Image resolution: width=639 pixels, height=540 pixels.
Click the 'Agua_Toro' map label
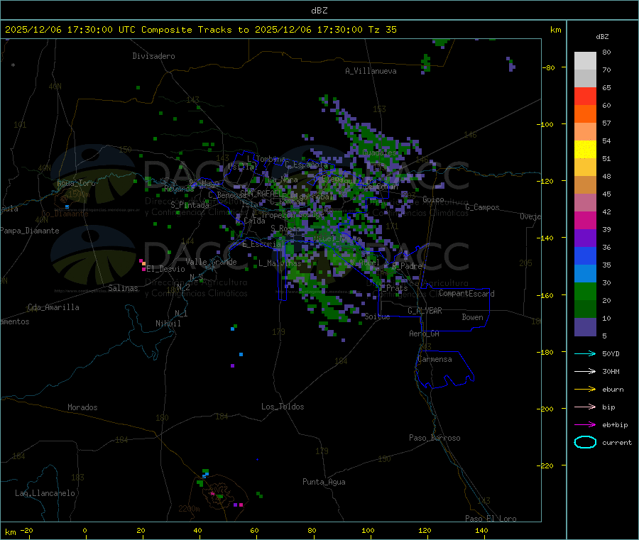(76, 183)
